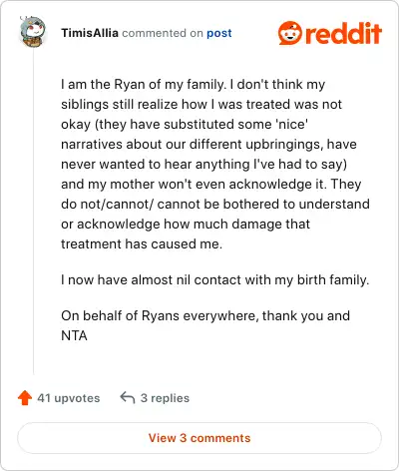Collapse the thread using the vertical comment line

click(x=33, y=212)
